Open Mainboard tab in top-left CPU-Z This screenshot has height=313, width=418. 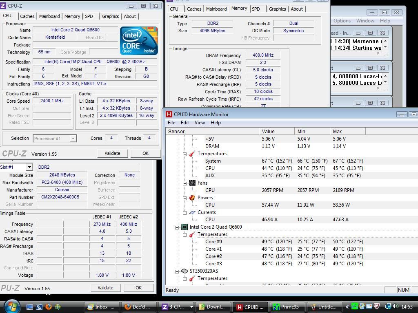pos(49,16)
